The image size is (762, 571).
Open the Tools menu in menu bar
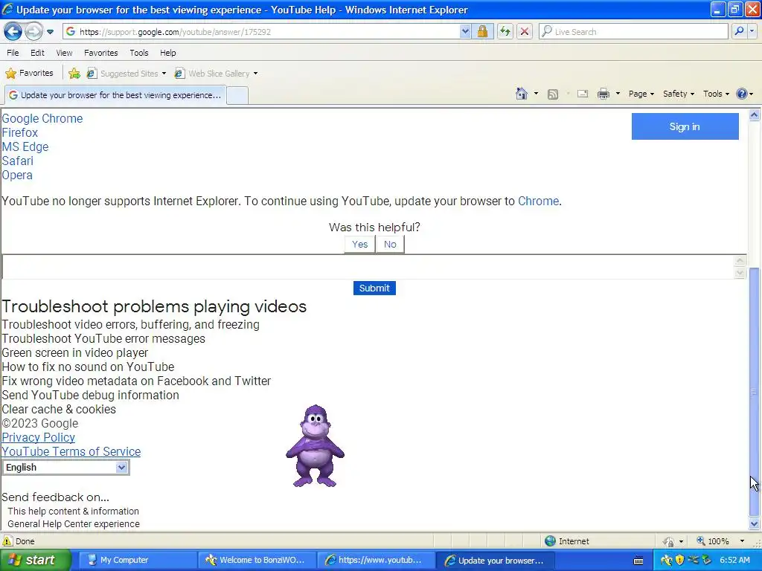point(139,53)
